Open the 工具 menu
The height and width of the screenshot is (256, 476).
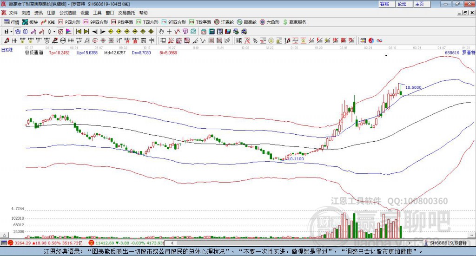pyautogui.click(x=97, y=13)
